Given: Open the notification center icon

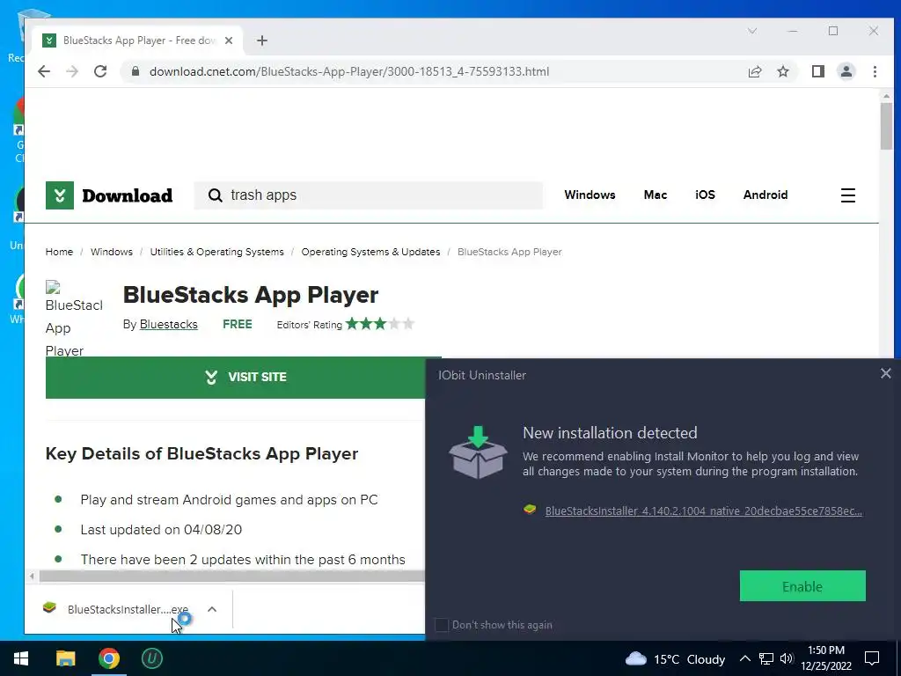Looking at the screenshot, I should [872, 658].
